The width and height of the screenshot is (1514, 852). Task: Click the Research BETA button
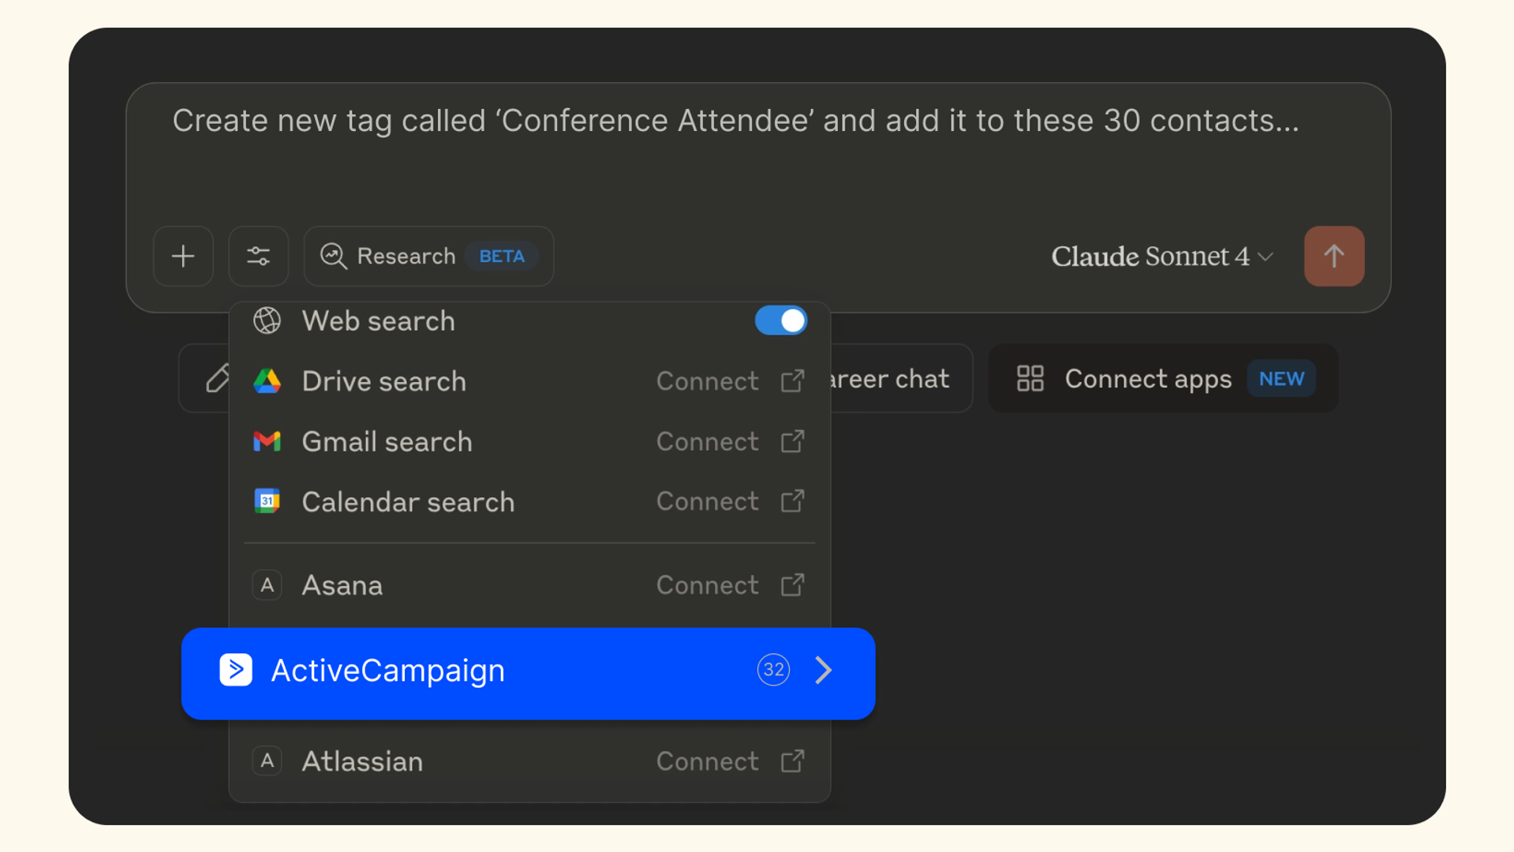(x=428, y=256)
